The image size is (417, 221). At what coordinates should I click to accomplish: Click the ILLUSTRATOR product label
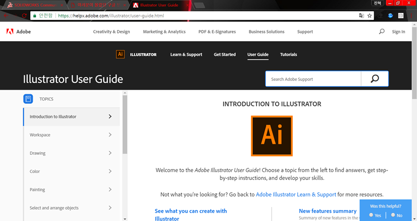tap(143, 55)
